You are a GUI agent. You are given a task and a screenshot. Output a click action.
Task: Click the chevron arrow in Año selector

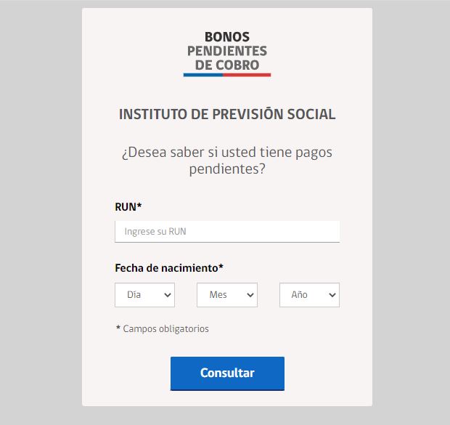click(x=332, y=295)
